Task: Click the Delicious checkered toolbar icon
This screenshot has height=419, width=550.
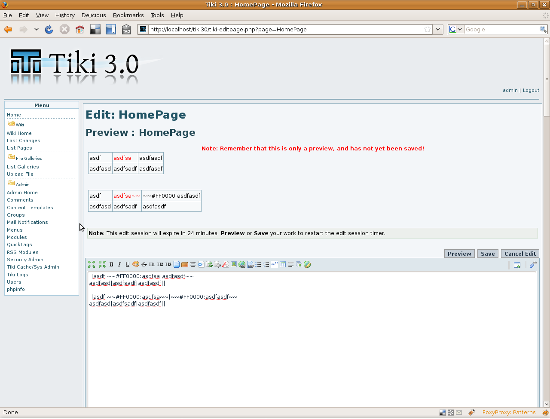Action: [95, 29]
